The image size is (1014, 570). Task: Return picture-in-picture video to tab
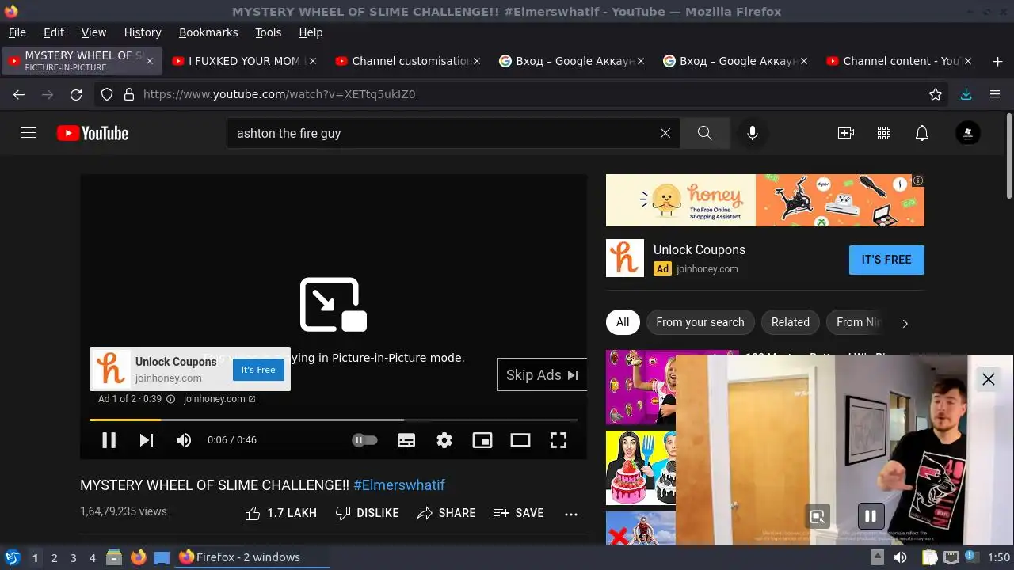(818, 517)
